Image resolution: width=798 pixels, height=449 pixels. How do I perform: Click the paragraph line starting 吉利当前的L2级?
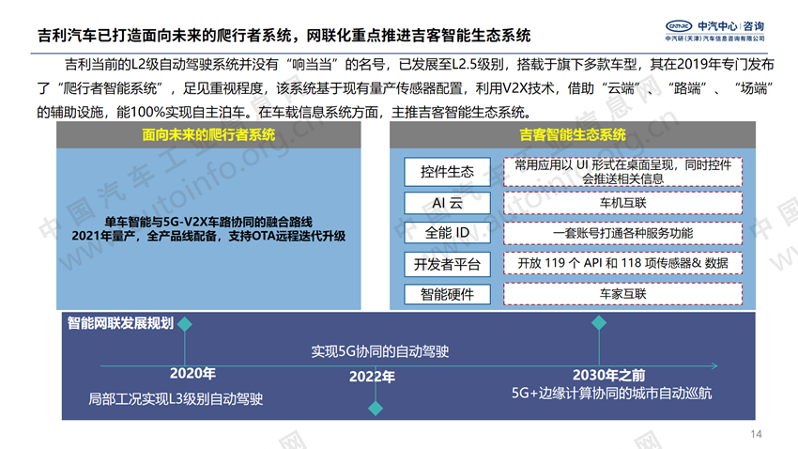click(420, 64)
